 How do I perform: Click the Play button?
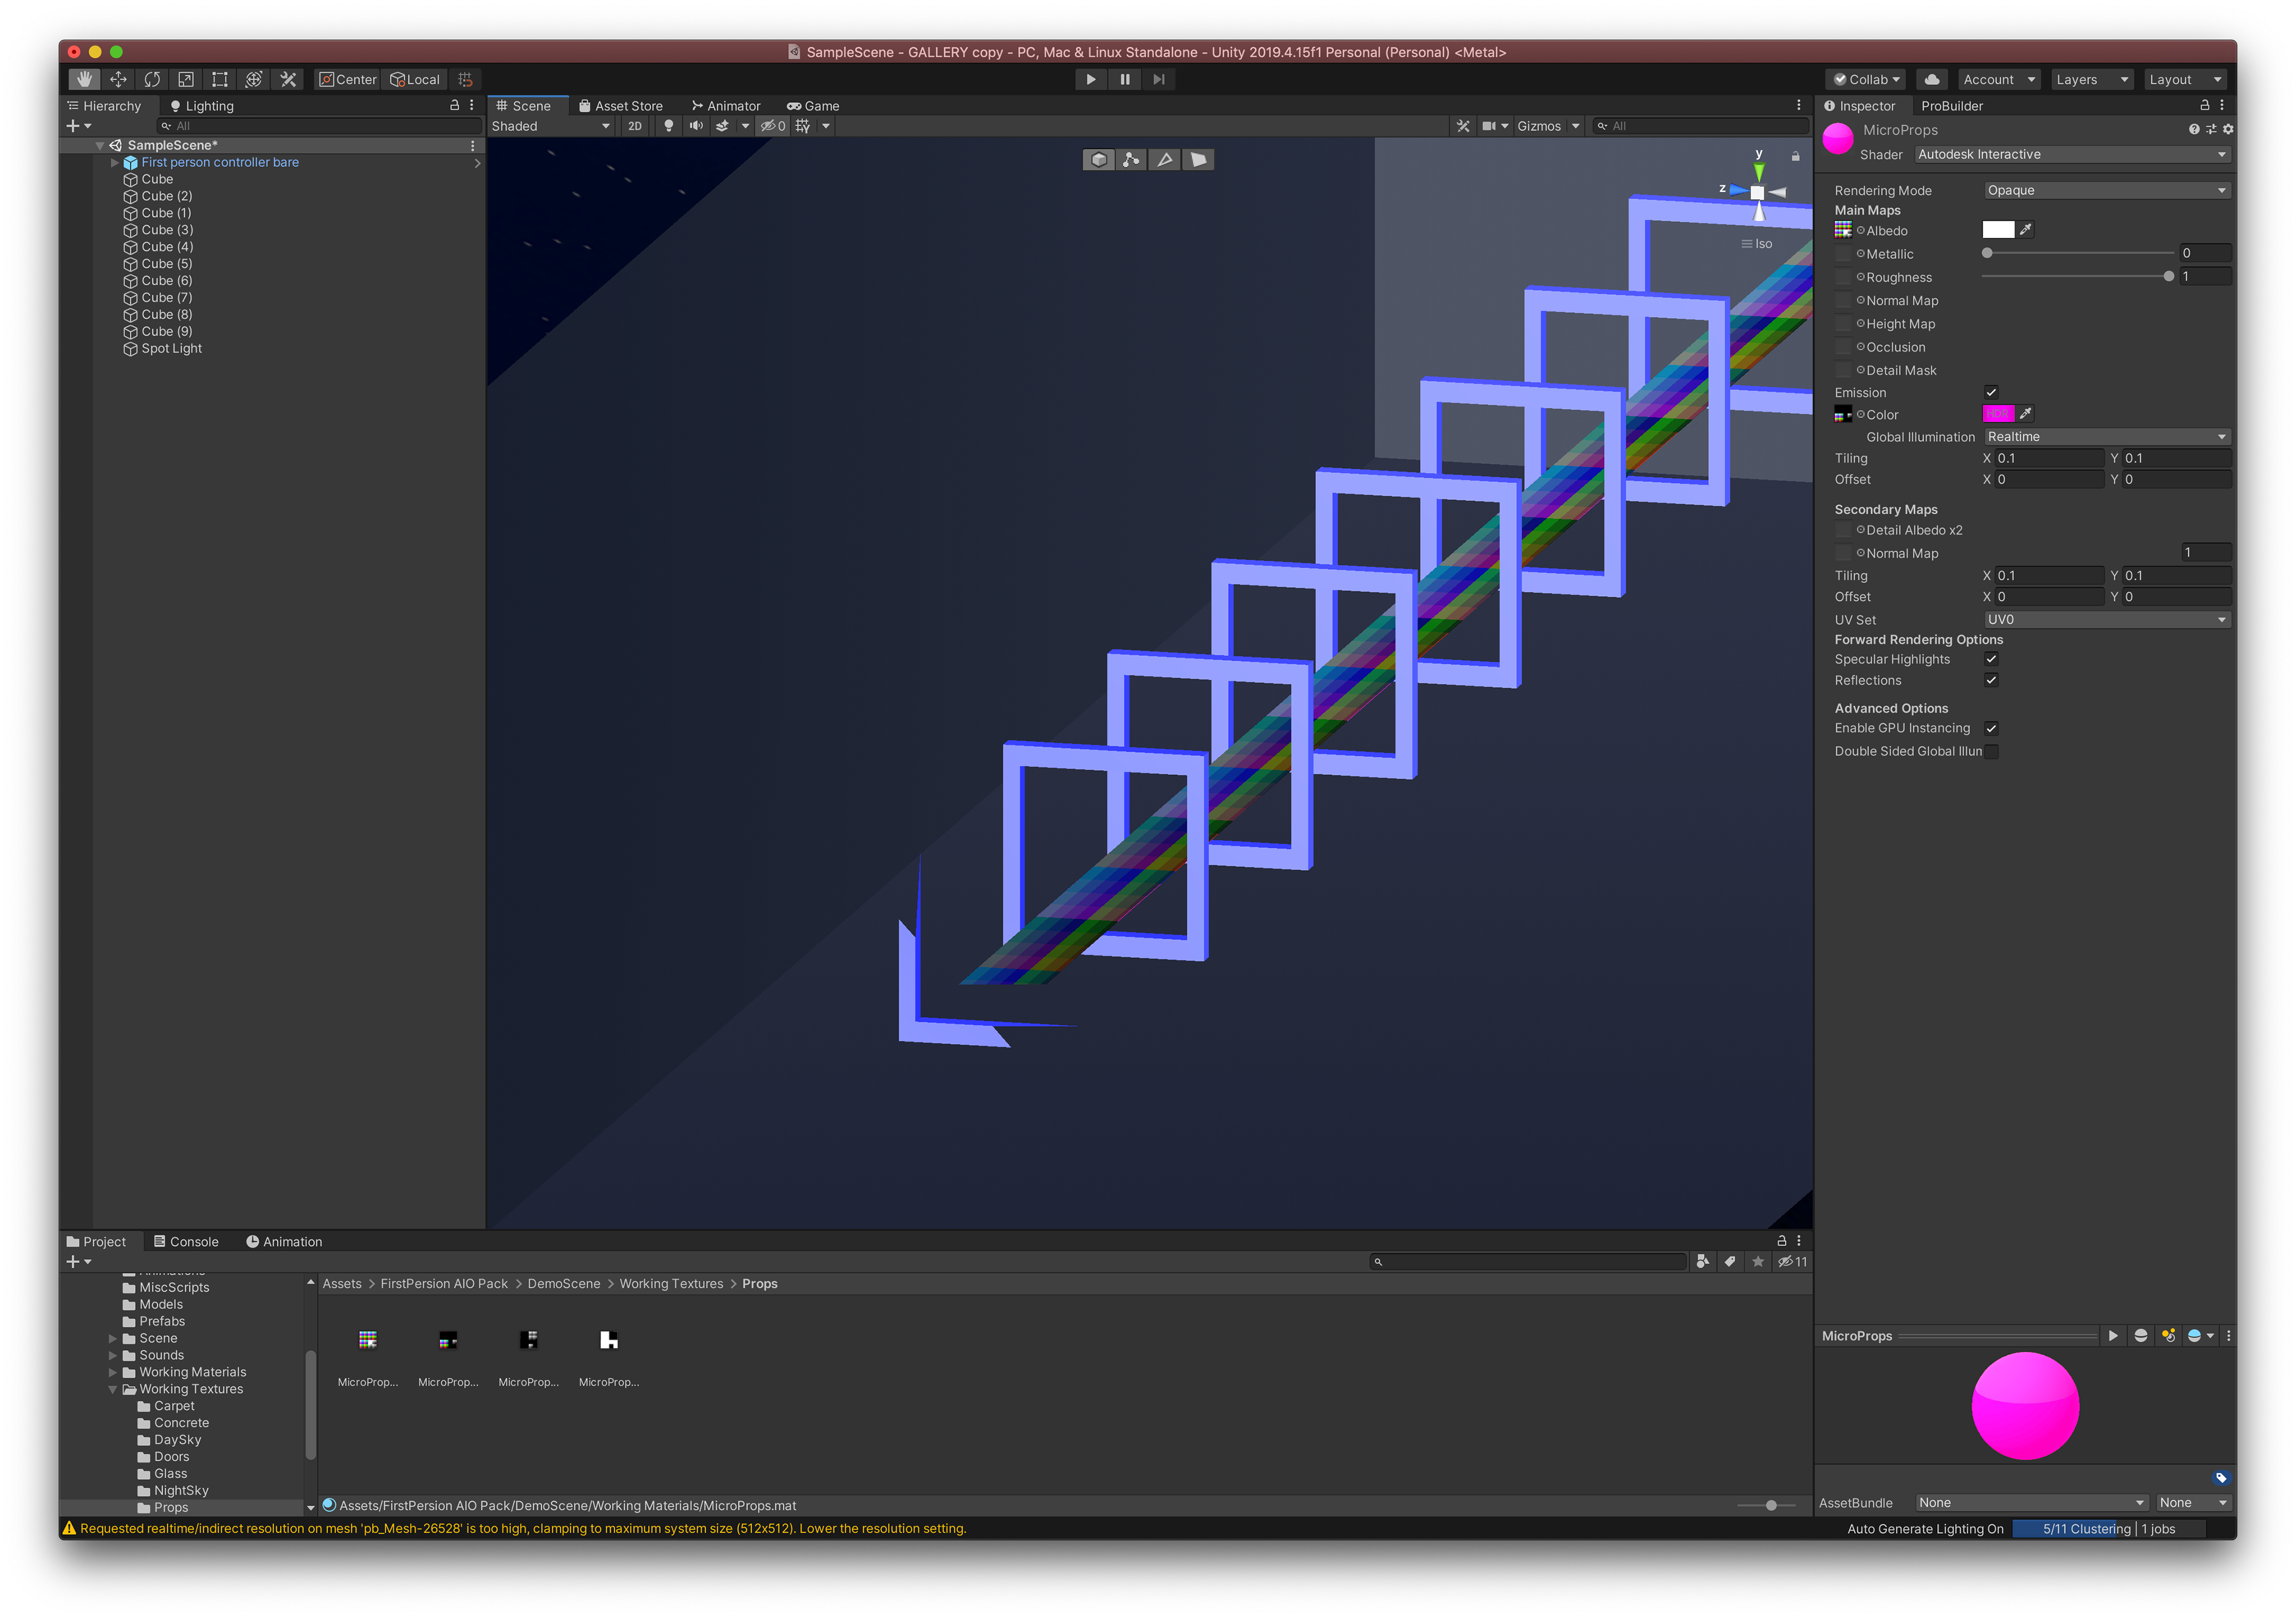click(1091, 79)
